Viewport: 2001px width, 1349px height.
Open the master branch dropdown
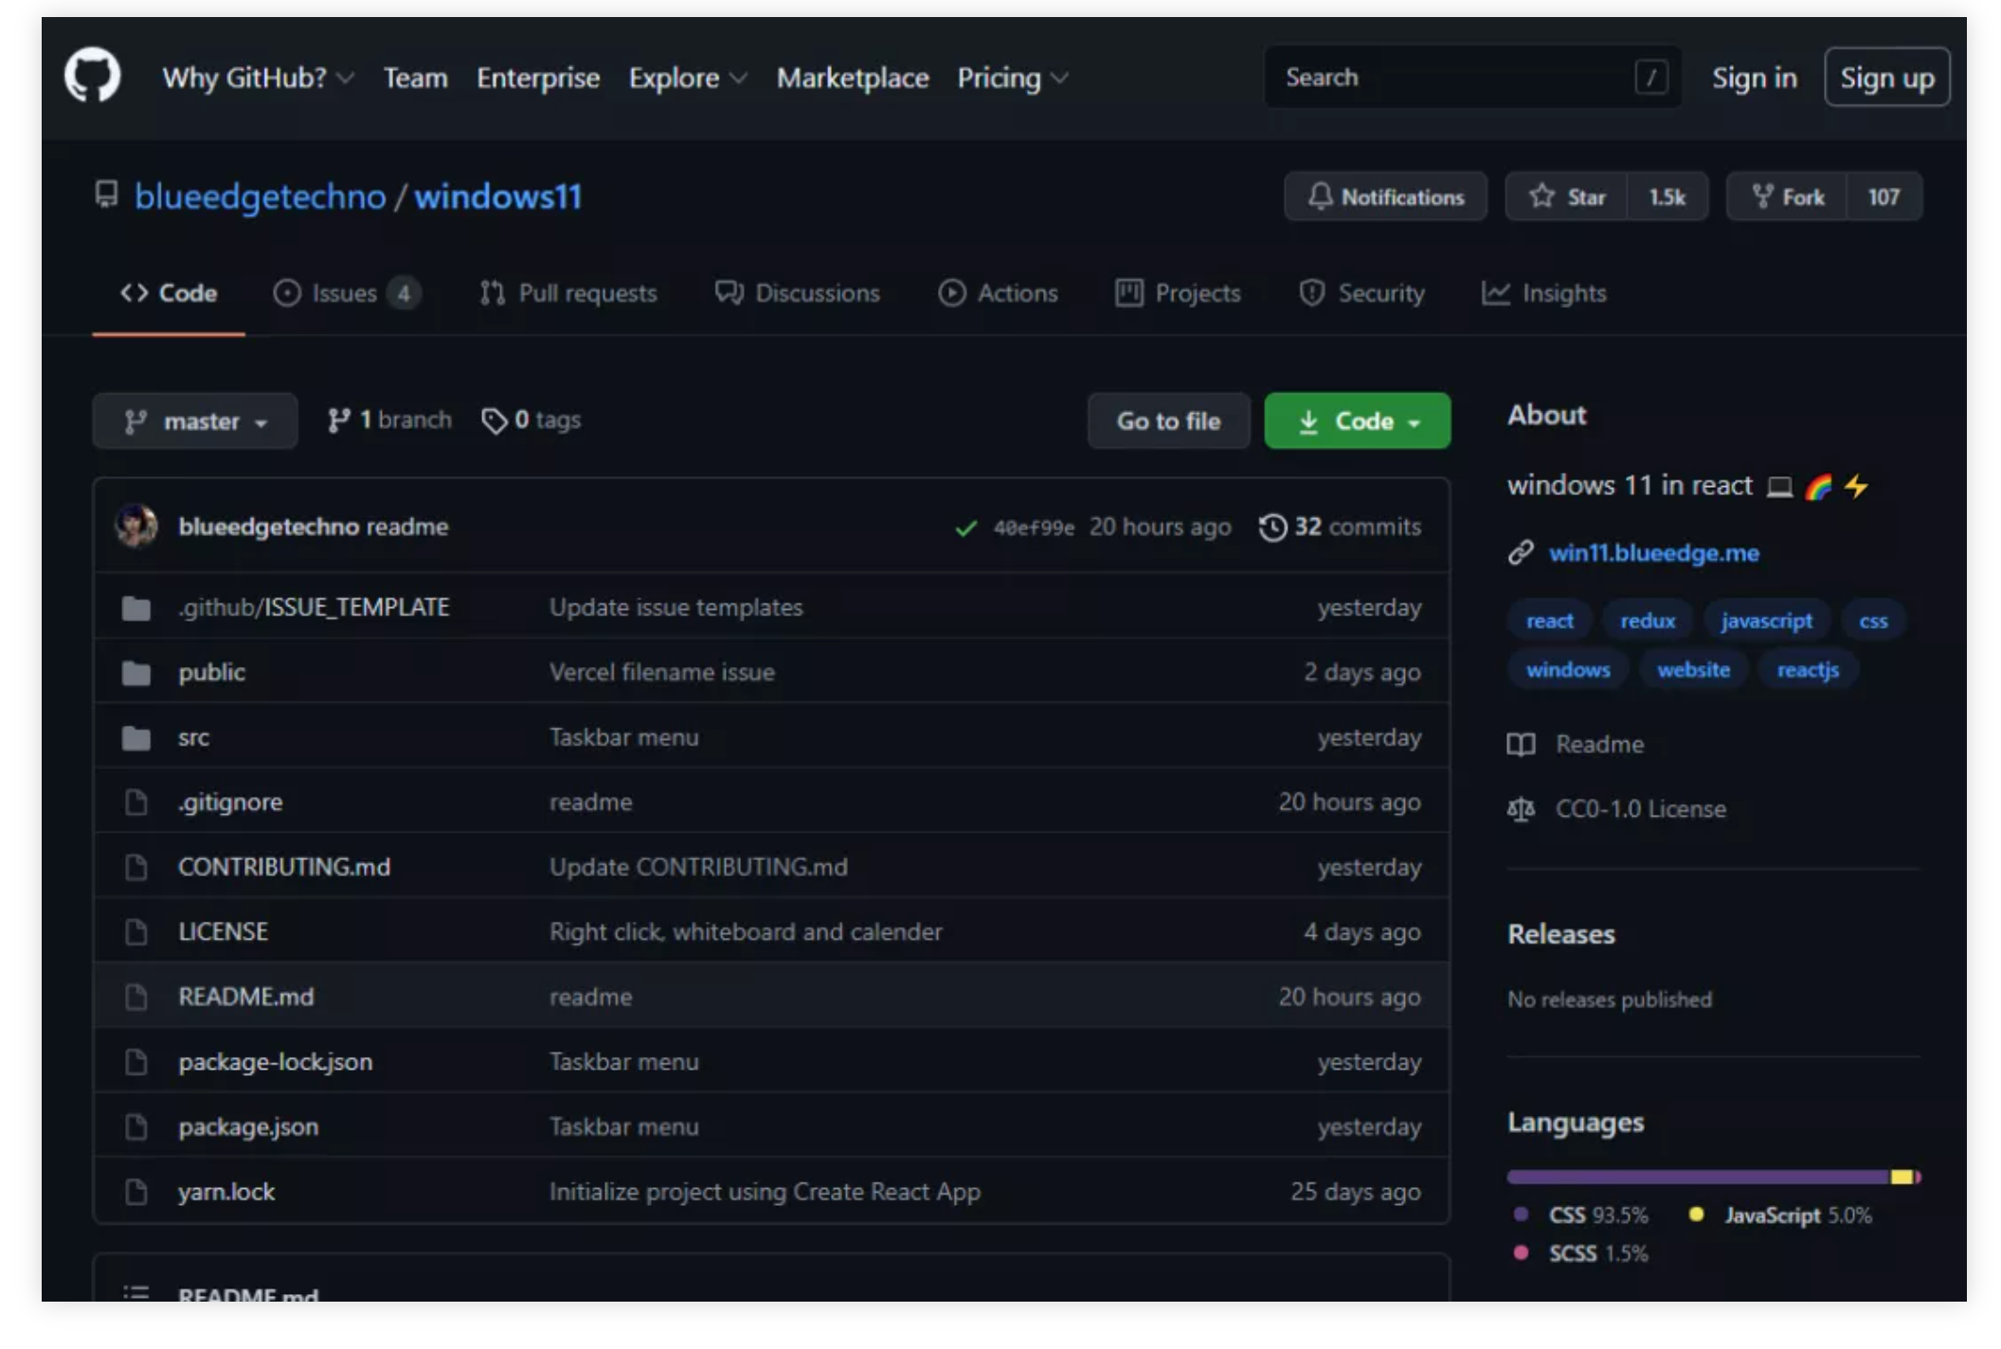point(195,421)
